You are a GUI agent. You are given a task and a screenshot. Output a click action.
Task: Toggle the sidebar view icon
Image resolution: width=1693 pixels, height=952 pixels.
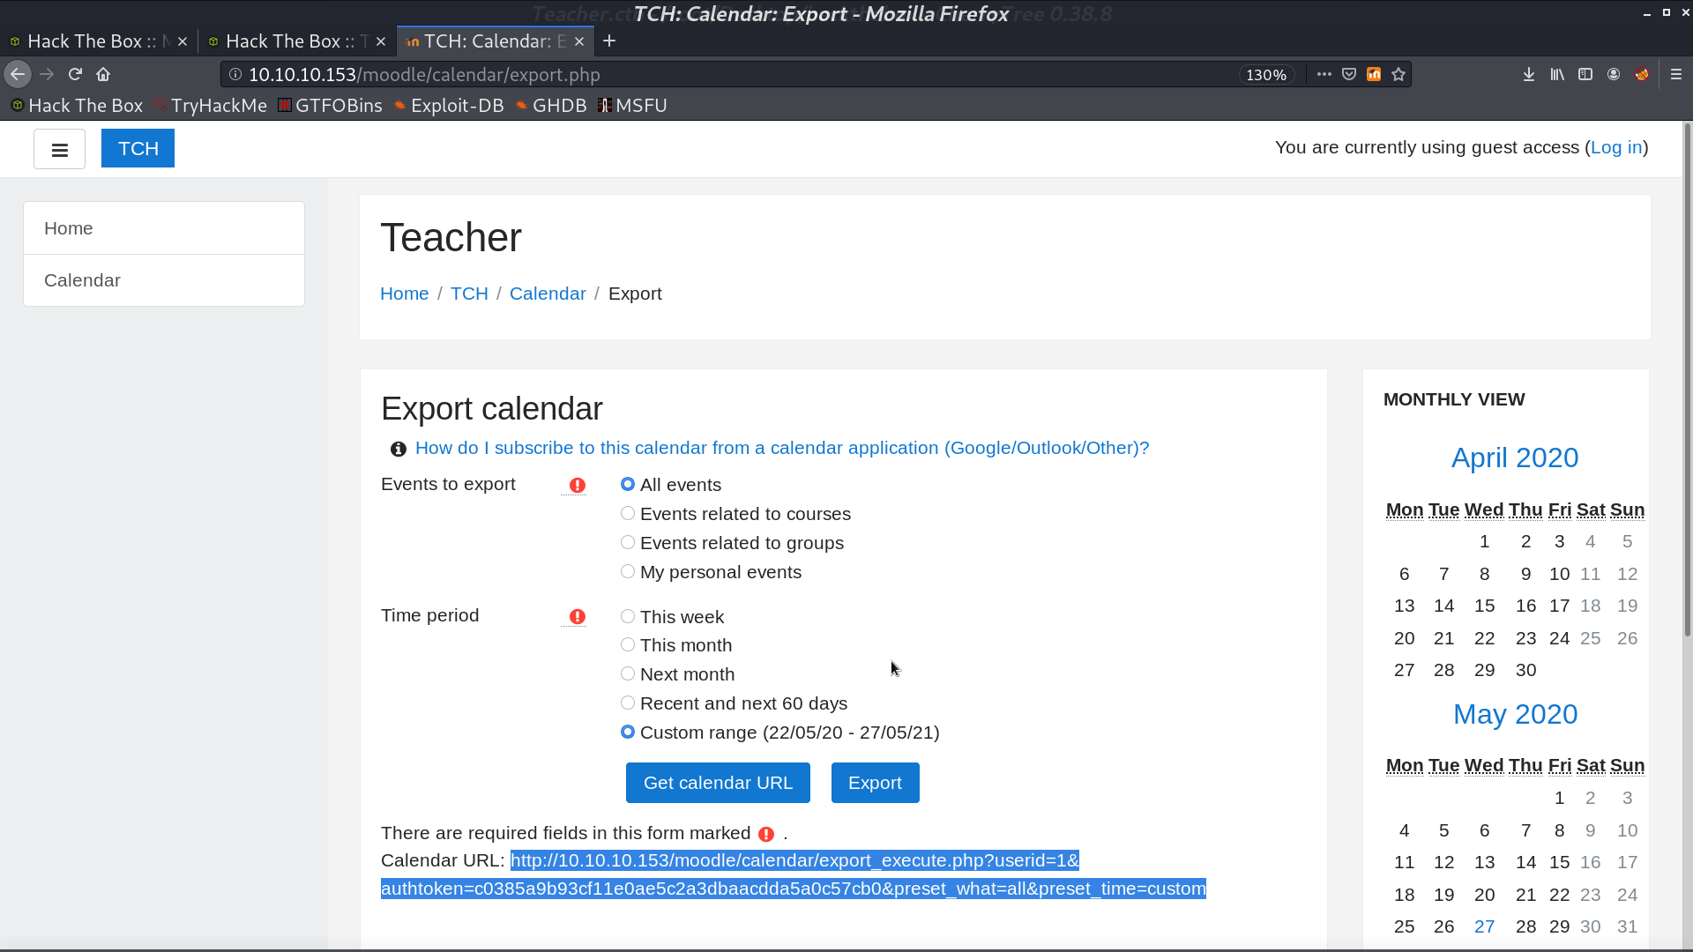(x=1585, y=74)
